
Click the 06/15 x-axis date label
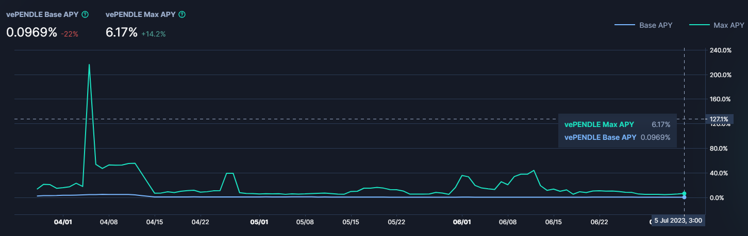[x=554, y=222]
